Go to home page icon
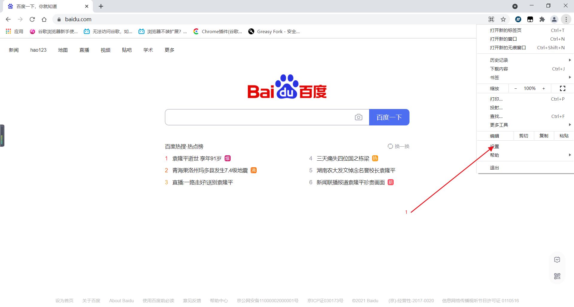Viewport: 574px width, 307px height. (x=44, y=19)
